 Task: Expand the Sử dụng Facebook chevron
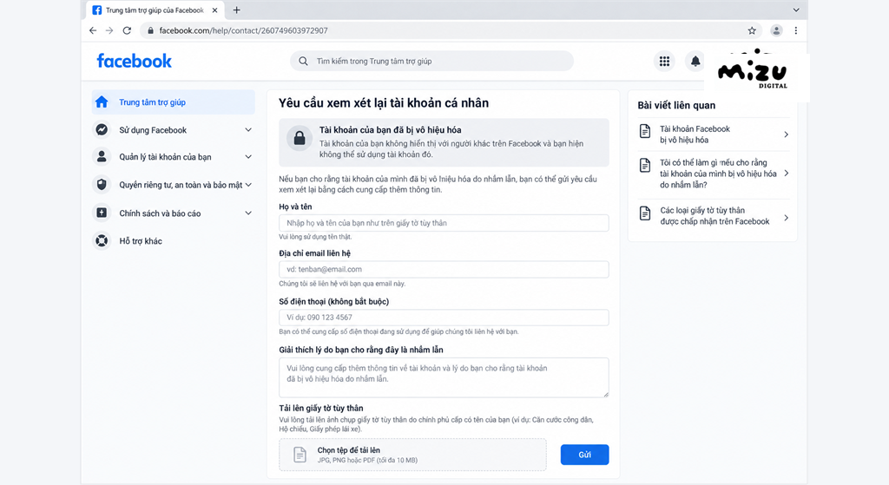coord(248,130)
